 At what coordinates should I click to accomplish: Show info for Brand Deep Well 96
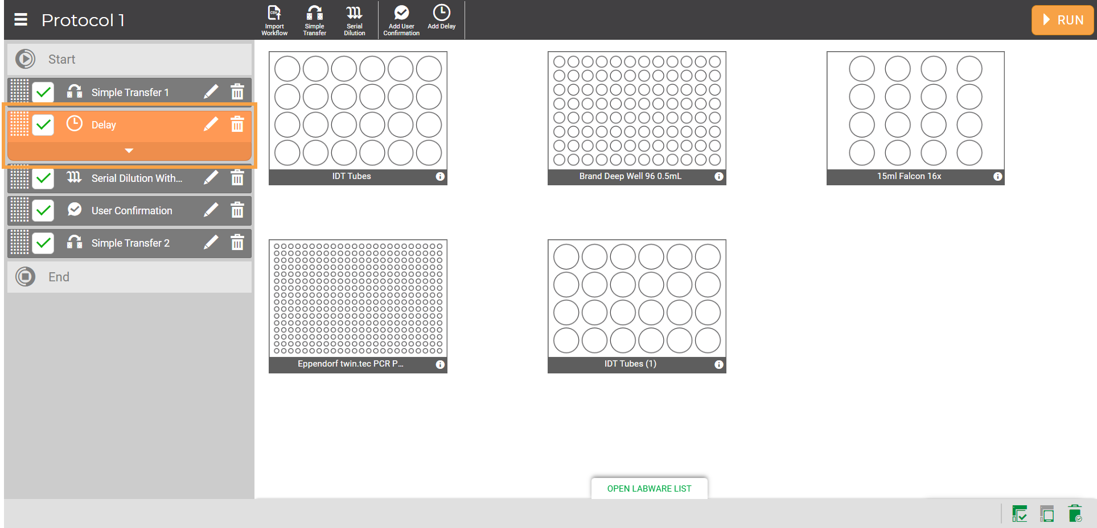coord(719,177)
